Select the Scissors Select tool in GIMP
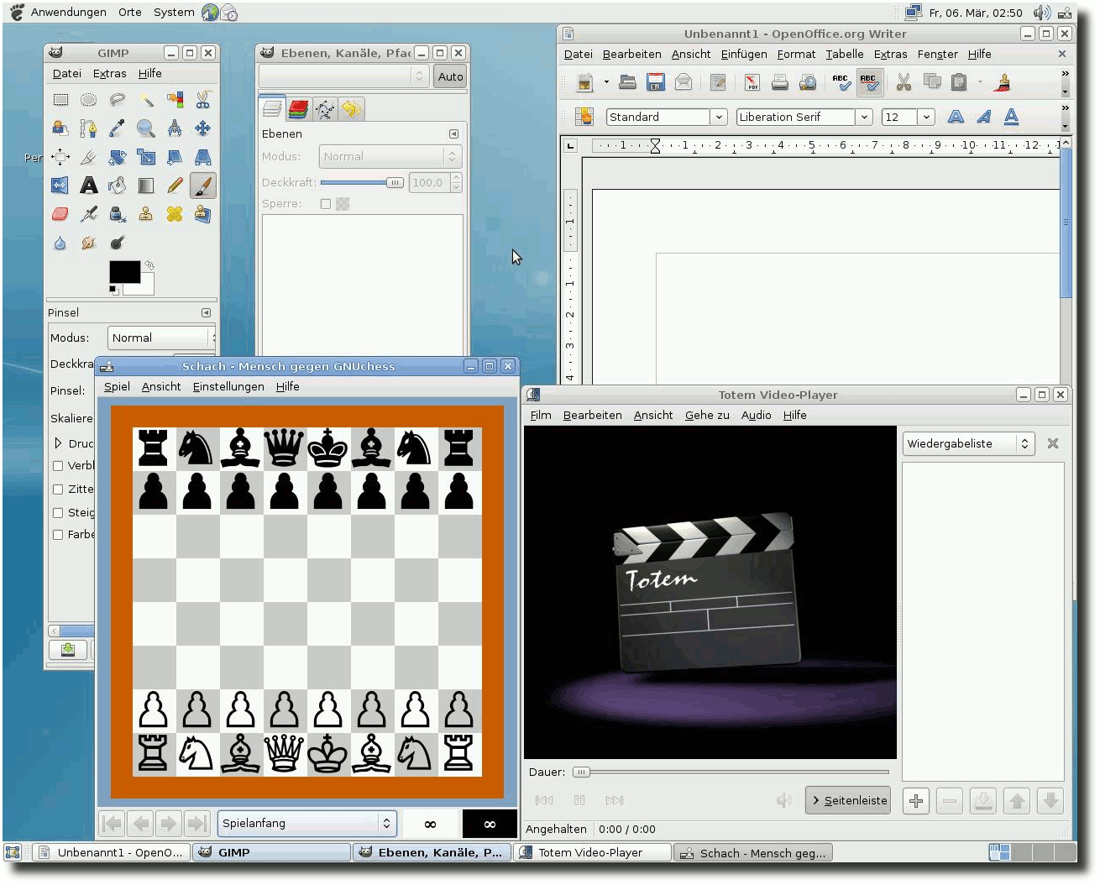Image resolution: width=1100 pixels, height=885 pixels. click(x=202, y=100)
